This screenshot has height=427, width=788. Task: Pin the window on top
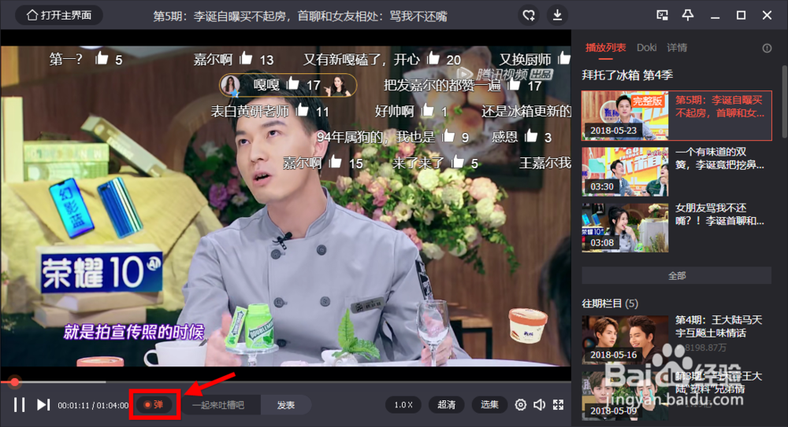point(687,15)
